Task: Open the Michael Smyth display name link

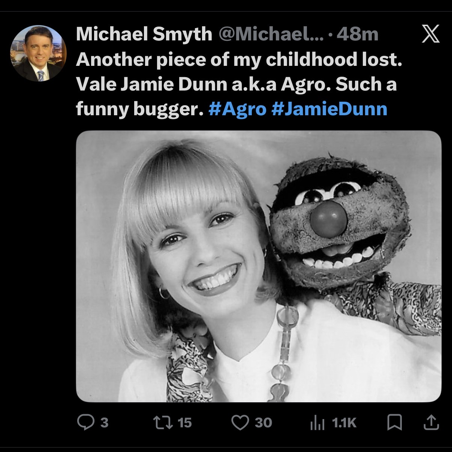Action: (x=144, y=34)
